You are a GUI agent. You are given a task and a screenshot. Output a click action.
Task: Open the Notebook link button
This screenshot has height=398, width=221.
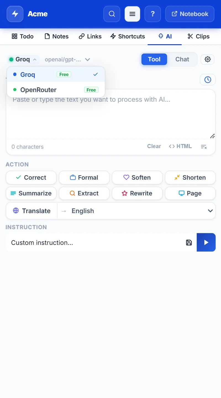click(x=190, y=14)
